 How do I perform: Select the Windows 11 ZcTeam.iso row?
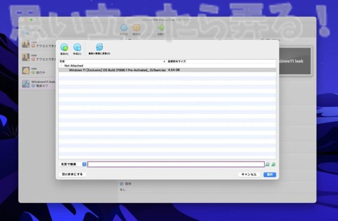point(167,70)
